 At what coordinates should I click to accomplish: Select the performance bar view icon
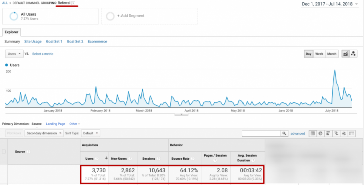coord(328,133)
